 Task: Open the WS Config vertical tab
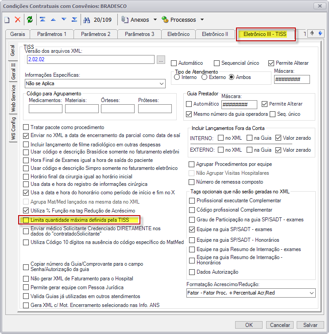coord(13,129)
